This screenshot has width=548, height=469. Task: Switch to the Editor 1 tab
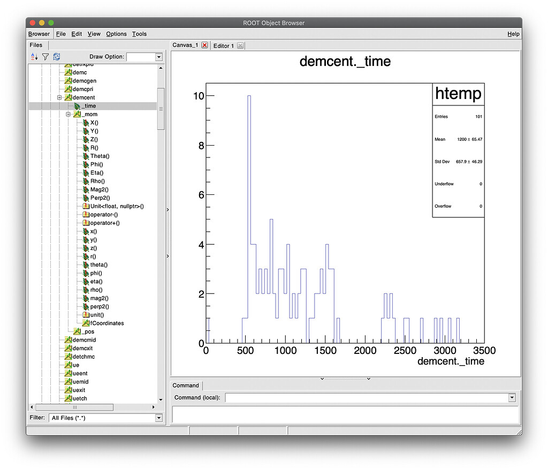(x=224, y=46)
